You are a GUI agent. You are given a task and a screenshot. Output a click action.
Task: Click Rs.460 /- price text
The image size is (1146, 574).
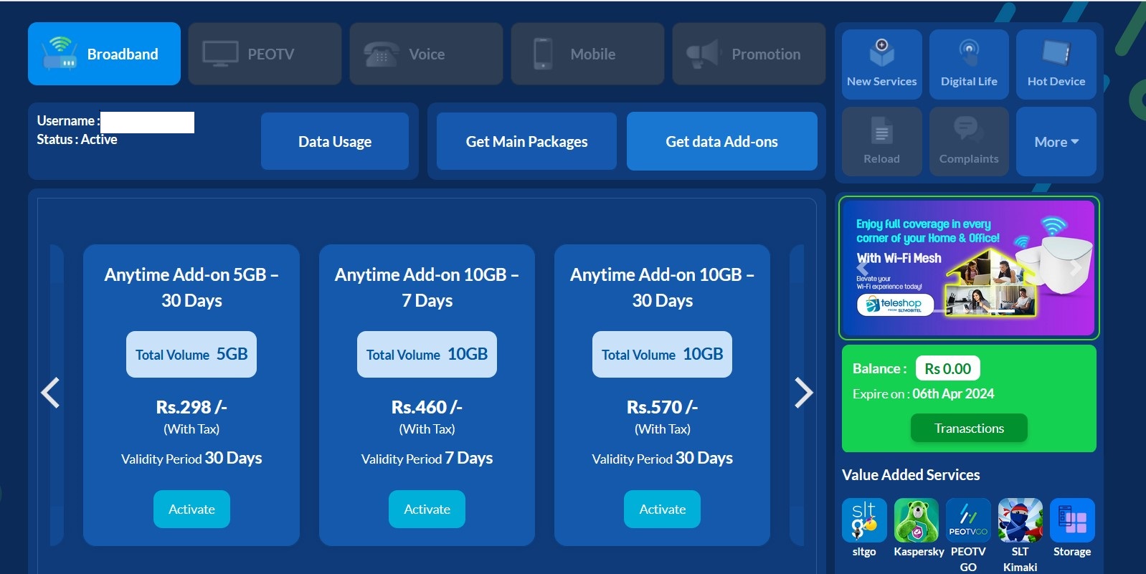pos(427,407)
